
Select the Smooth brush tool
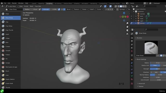click(11, 51)
